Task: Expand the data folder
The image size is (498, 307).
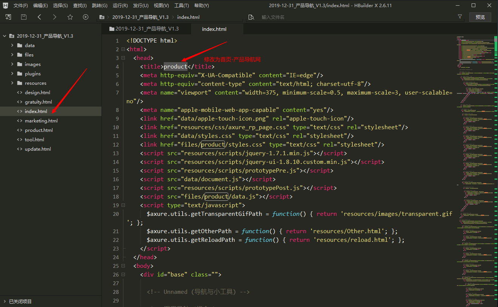Action: pos(12,45)
